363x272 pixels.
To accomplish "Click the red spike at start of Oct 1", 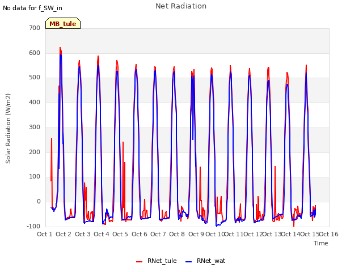I will pos(52,139).
